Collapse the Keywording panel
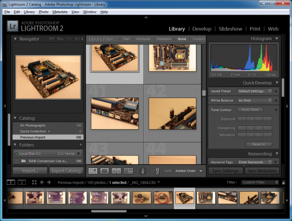 277,154
